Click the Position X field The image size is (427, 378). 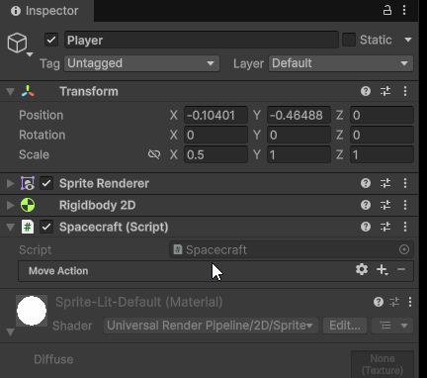tap(215, 115)
